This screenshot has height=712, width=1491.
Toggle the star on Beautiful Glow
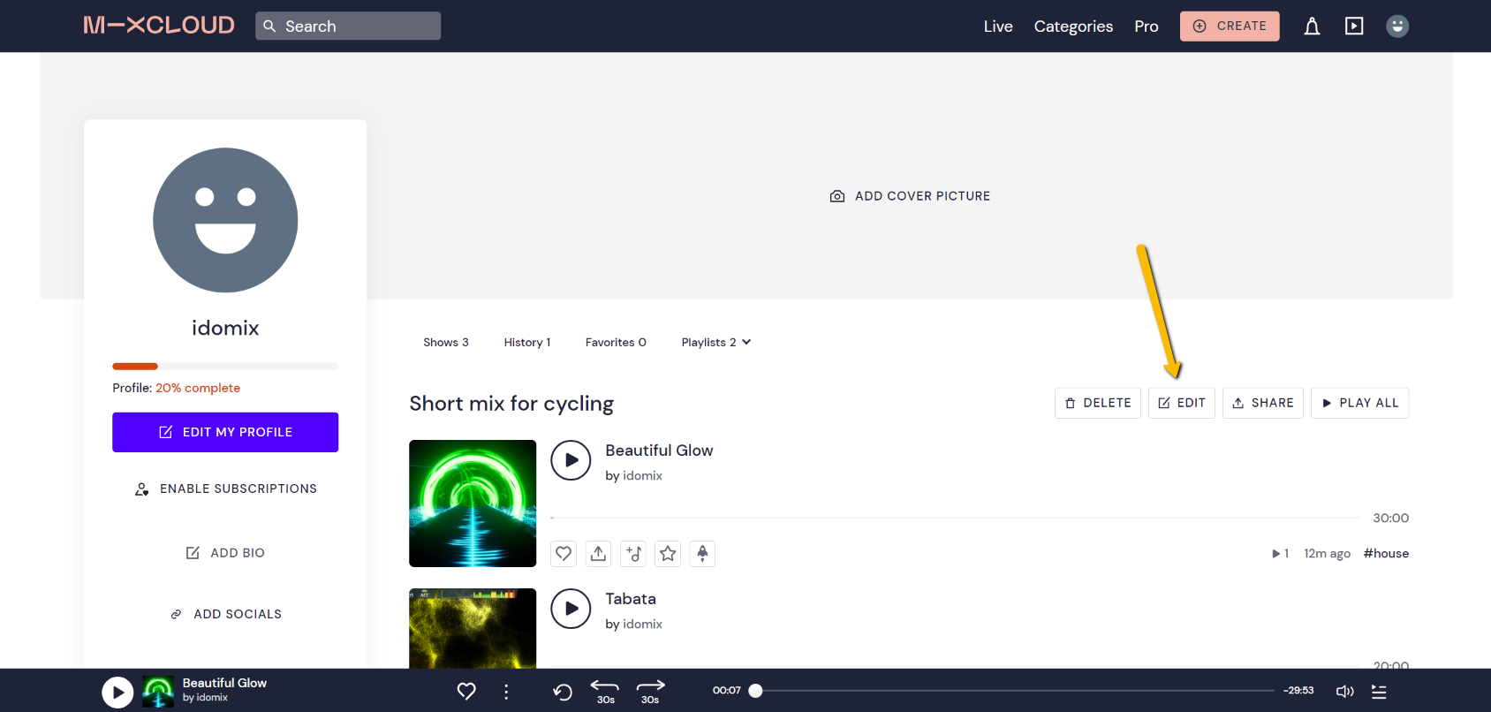(668, 554)
